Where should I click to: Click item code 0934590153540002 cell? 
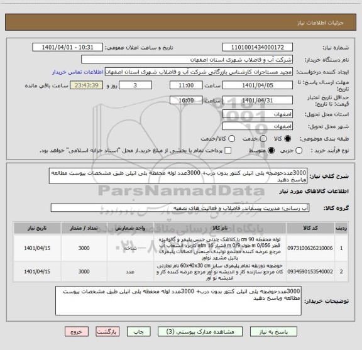coord(310,271)
